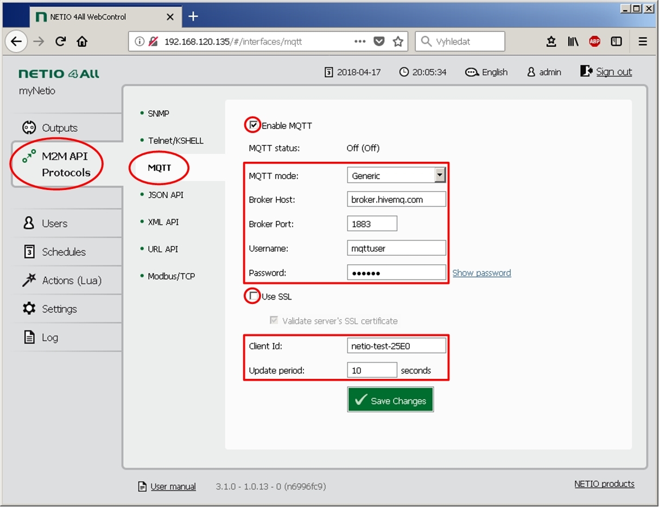Show bookmarks menu toolbar icon
This screenshot has height=507, width=659.
point(551,41)
